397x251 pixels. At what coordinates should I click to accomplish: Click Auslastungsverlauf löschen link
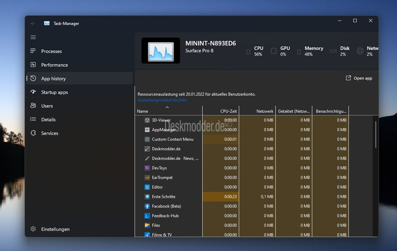[x=162, y=100]
